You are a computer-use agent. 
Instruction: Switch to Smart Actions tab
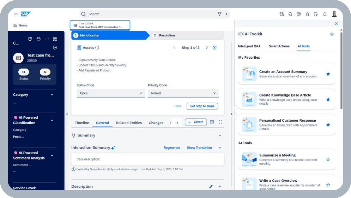coord(279,46)
